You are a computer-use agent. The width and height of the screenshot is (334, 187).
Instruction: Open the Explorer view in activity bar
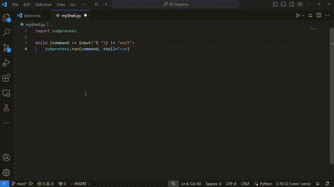6,17
